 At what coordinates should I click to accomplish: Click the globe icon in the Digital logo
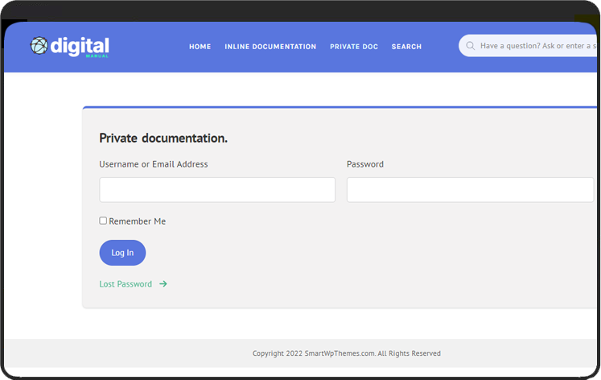click(39, 46)
